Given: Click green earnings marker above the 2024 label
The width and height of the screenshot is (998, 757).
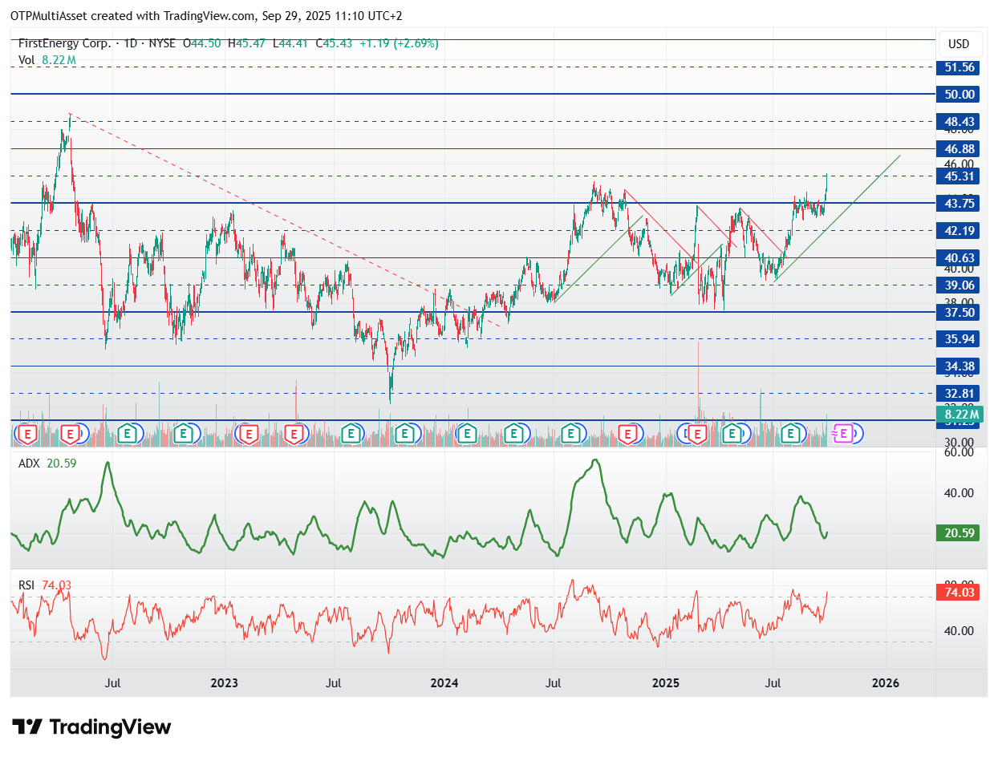Looking at the screenshot, I should pos(467,435).
